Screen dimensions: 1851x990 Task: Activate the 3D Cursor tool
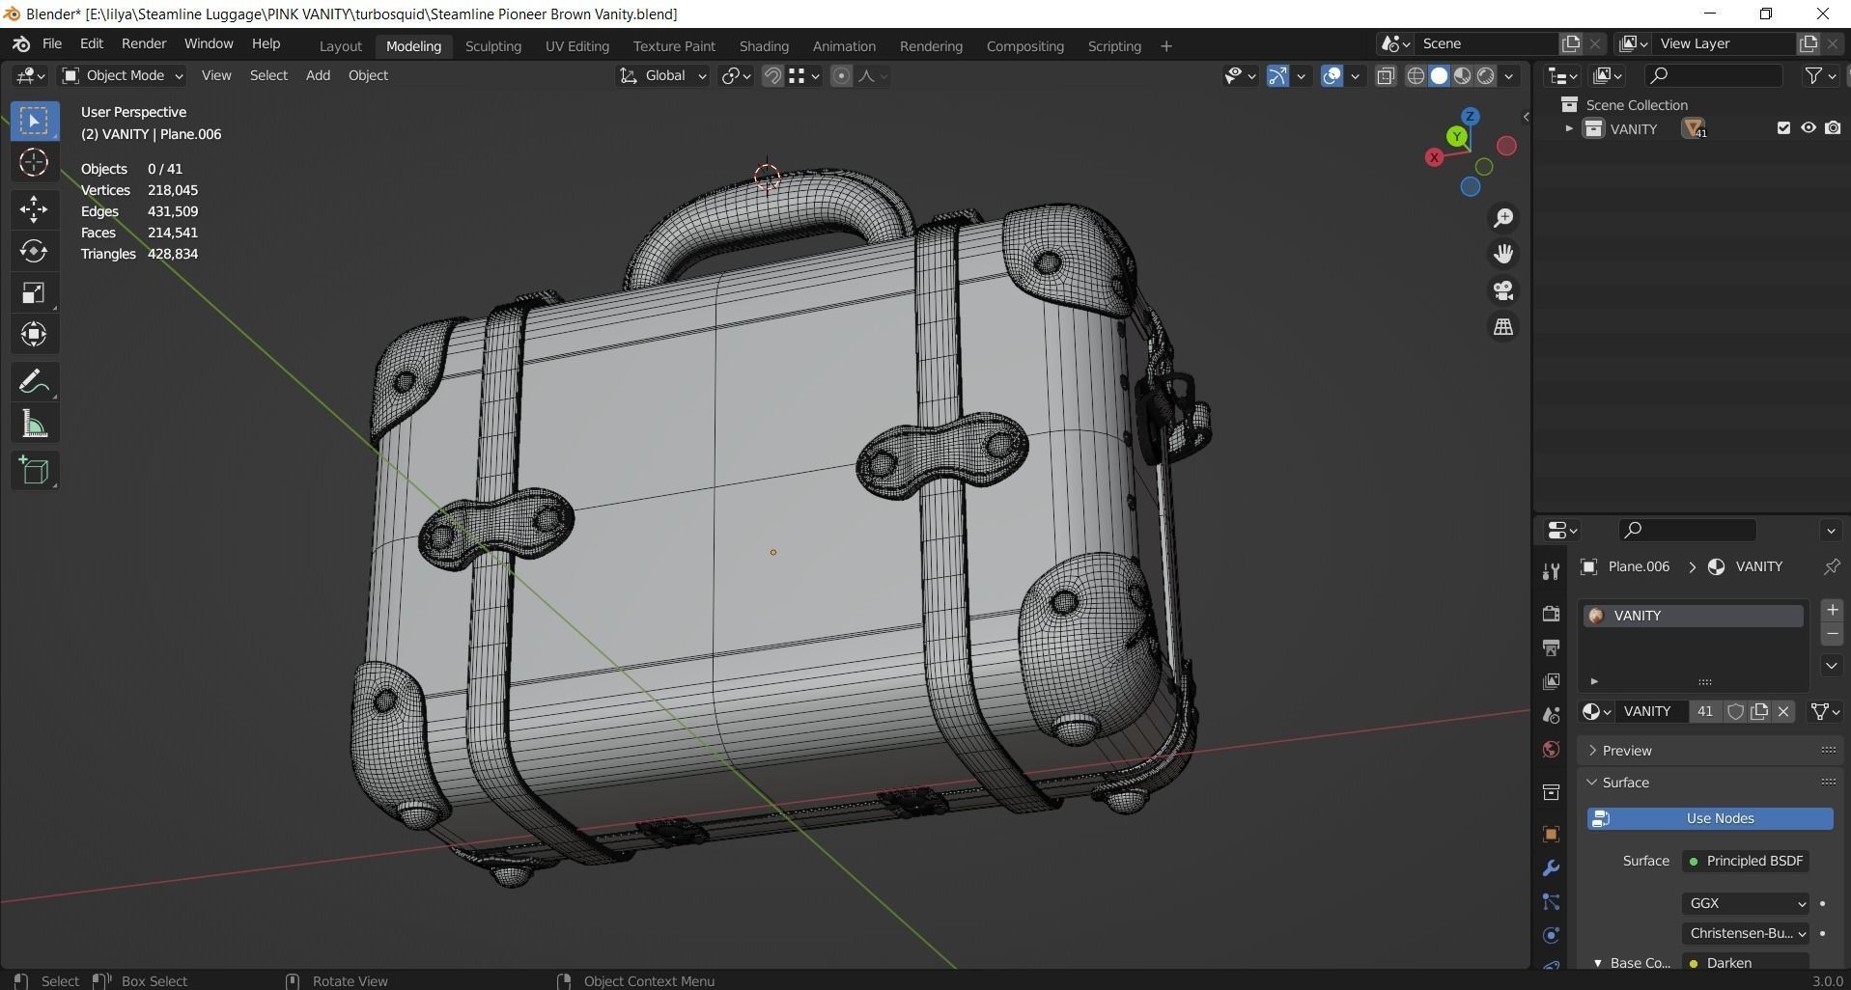34,162
